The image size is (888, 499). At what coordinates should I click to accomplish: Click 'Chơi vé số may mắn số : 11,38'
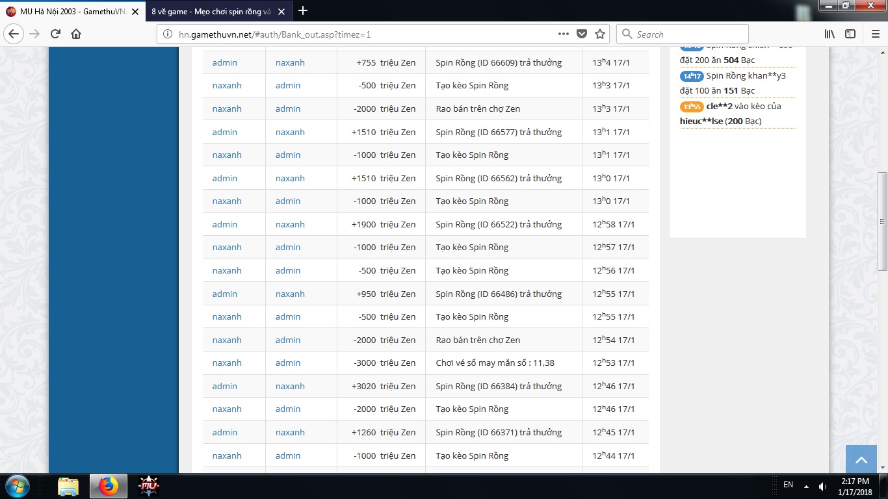pyautogui.click(x=495, y=363)
